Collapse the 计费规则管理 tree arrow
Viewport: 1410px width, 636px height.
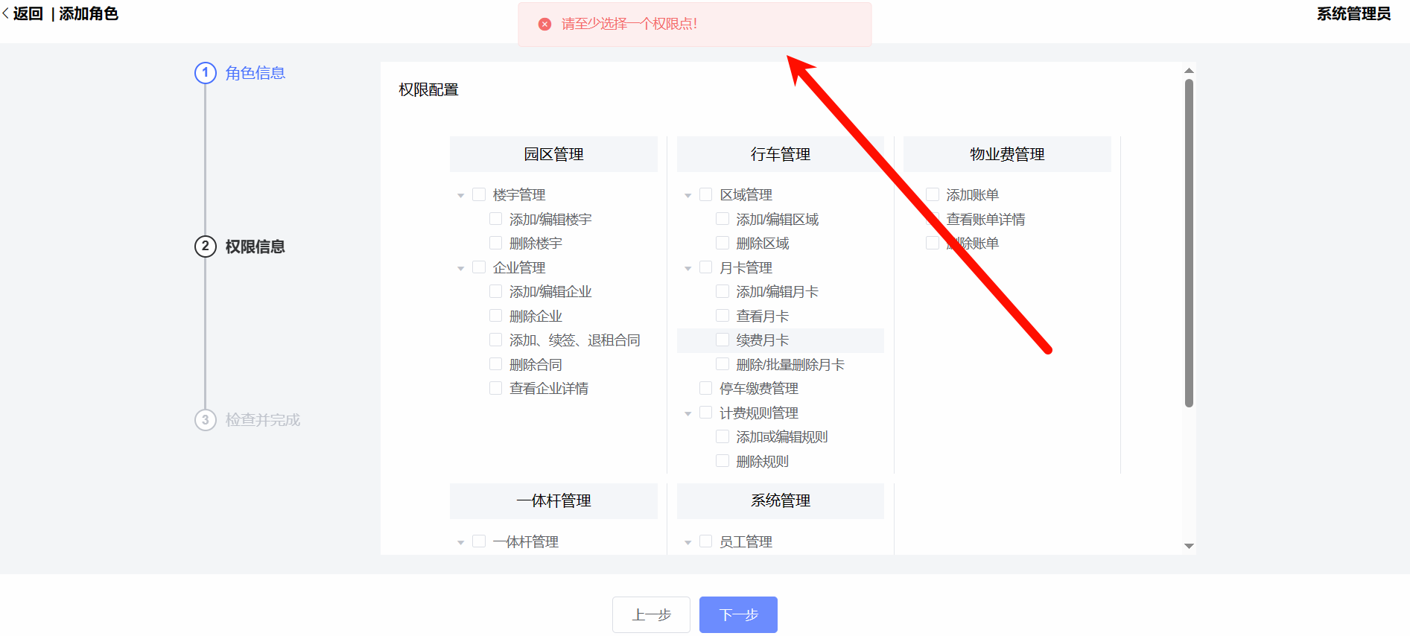click(x=688, y=413)
